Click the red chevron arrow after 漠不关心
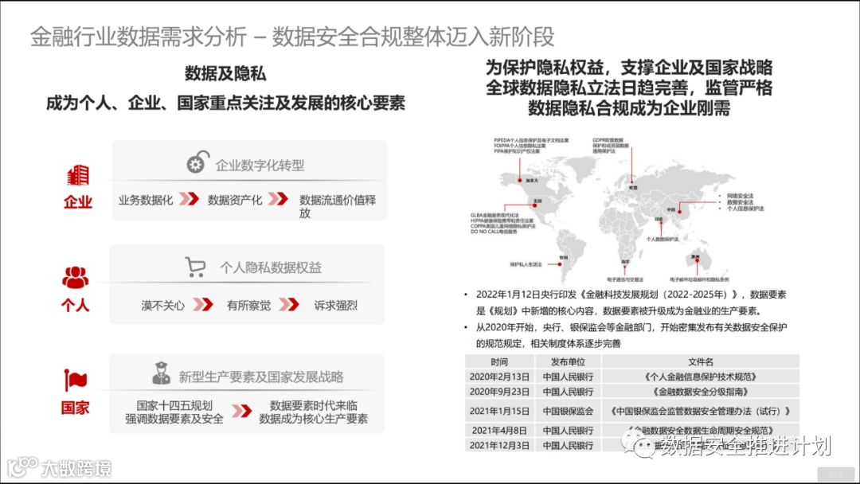Viewport: 860px width, 484px height. click(x=203, y=304)
